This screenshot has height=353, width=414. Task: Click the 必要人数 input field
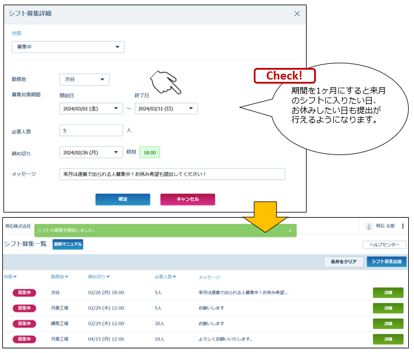[x=91, y=131]
